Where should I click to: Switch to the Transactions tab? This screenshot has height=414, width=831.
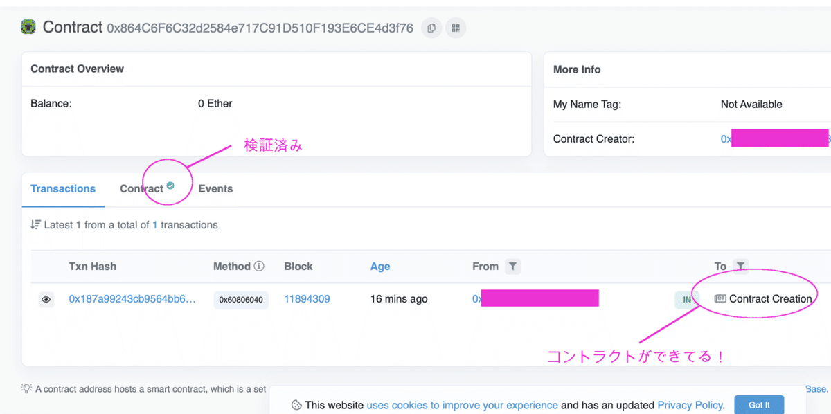[x=63, y=189]
